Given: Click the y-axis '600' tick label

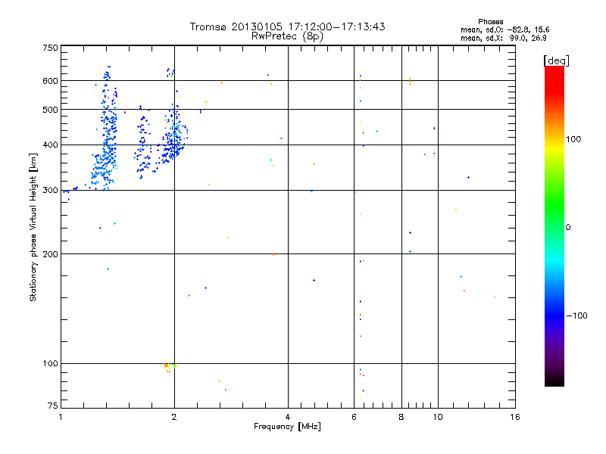Looking at the screenshot, I should [x=50, y=81].
